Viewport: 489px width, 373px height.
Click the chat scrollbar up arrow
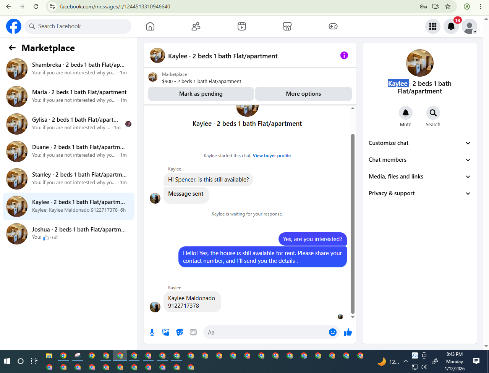pos(353,108)
